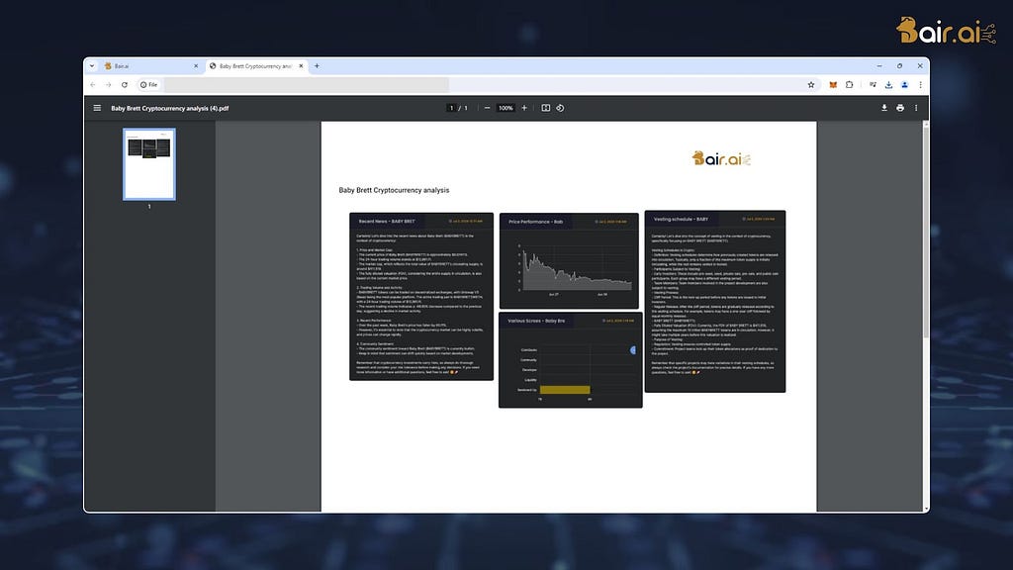Select page 1 thumbnail in sidebar
The width and height of the screenshot is (1013, 570).
click(x=149, y=164)
